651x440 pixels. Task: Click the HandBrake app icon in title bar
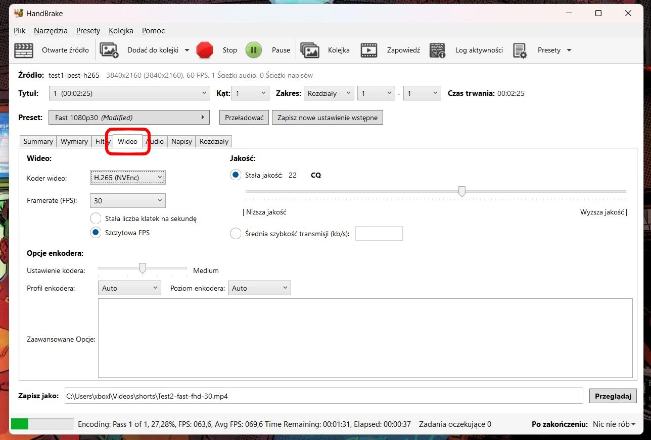tap(19, 13)
